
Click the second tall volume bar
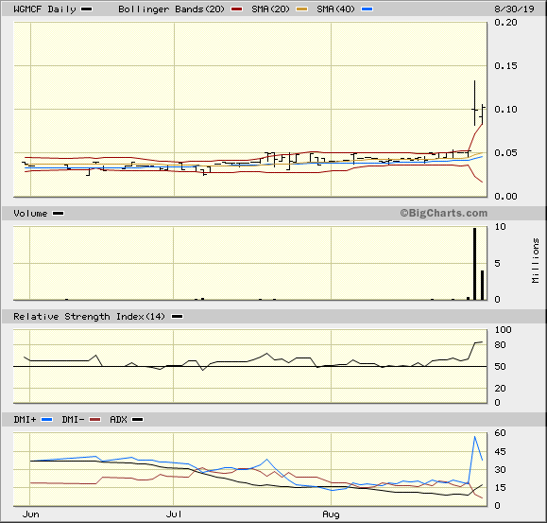(x=483, y=285)
